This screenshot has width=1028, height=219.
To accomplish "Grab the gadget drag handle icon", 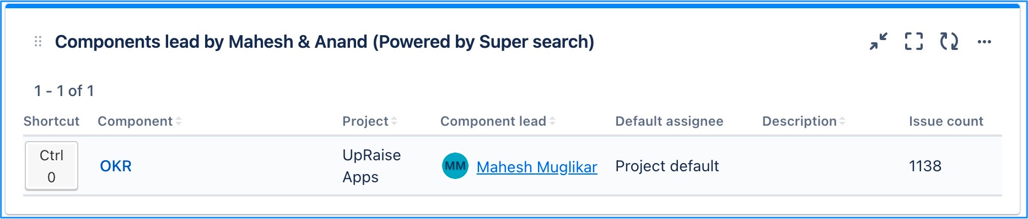I will coord(38,42).
